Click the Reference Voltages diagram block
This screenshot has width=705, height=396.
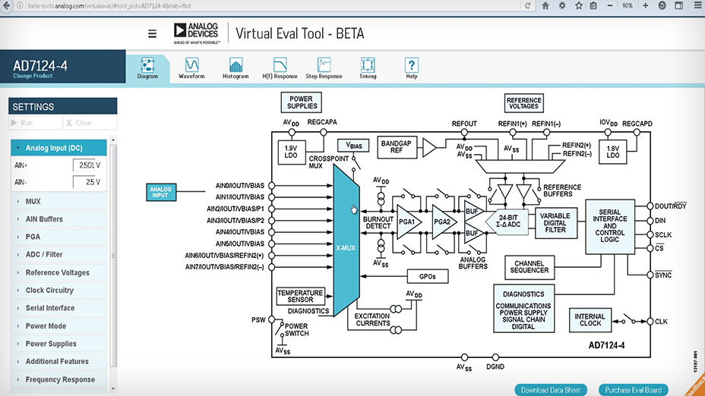click(523, 103)
